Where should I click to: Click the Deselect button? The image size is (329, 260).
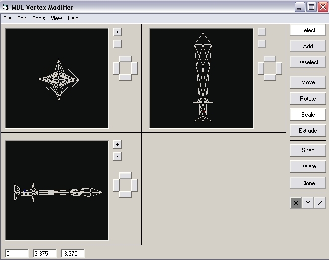pos(308,62)
